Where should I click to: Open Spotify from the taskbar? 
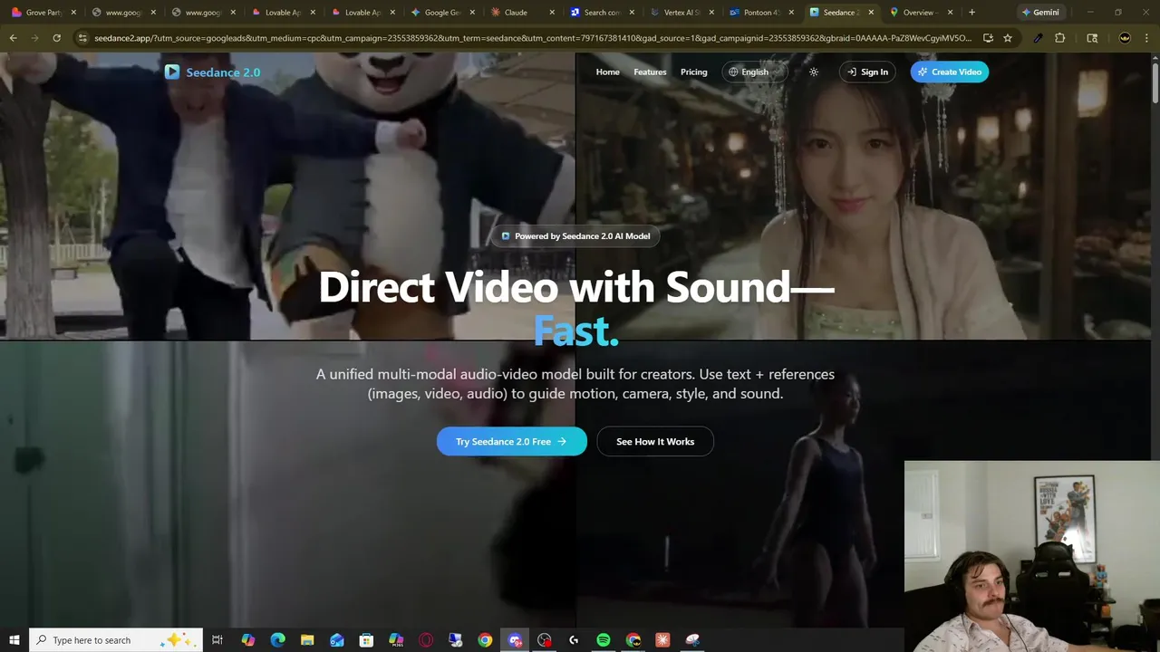604,640
